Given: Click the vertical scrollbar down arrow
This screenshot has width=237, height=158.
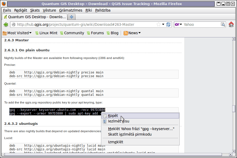Looking at the screenshot, I should click(x=234, y=151).
